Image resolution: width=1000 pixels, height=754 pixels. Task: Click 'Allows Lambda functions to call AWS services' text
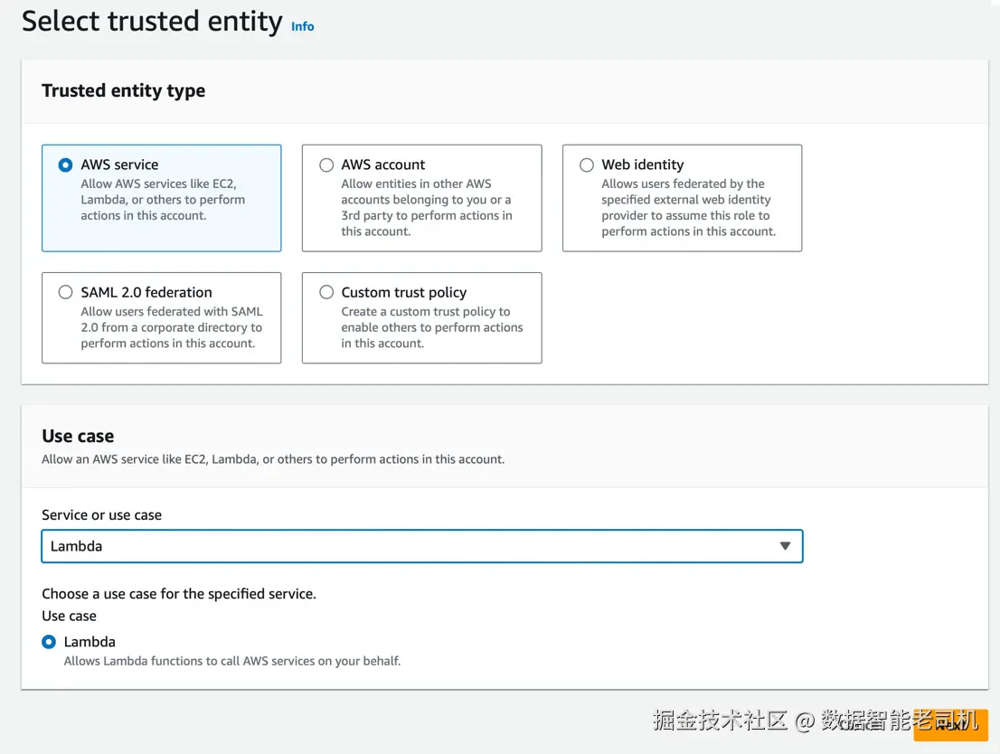tap(232, 661)
